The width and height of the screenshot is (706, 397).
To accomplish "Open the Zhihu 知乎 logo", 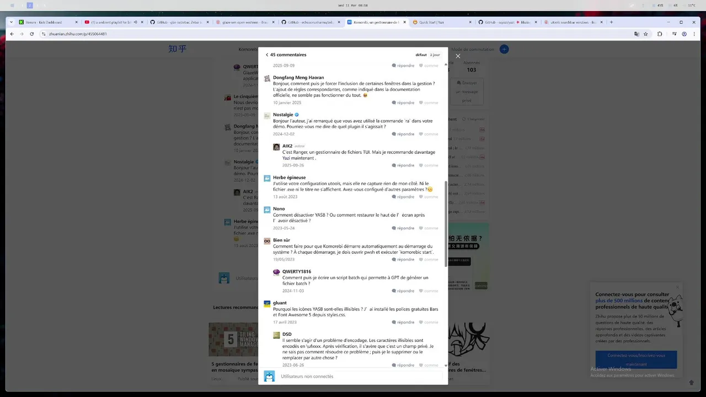I will click(x=178, y=49).
